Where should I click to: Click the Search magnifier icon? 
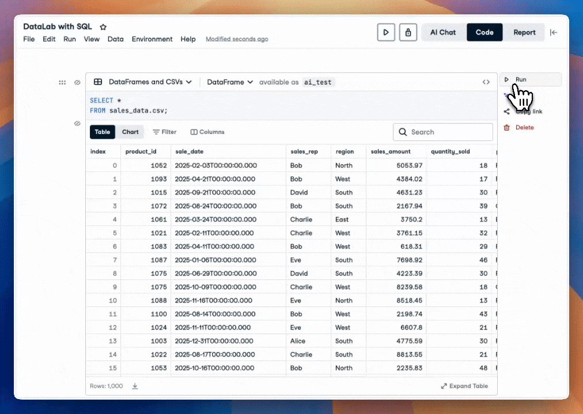coord(402,132)
